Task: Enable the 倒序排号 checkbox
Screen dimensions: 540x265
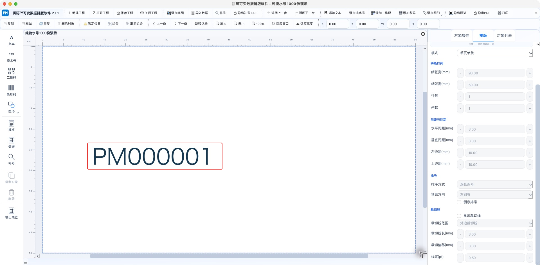Action: (459, 202)
